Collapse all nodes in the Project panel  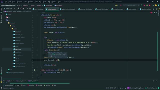tap(24, 8)
